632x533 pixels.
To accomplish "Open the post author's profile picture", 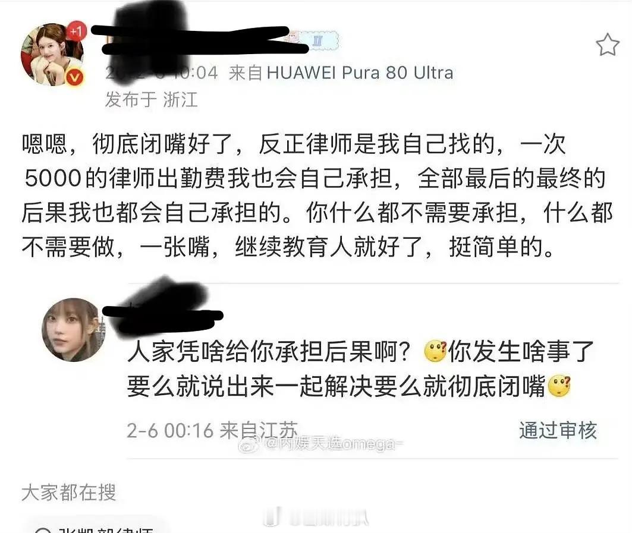I will pyautogui.click(x=52, y=54).
